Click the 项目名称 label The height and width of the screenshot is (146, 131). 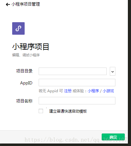click(x=24, y=101)
